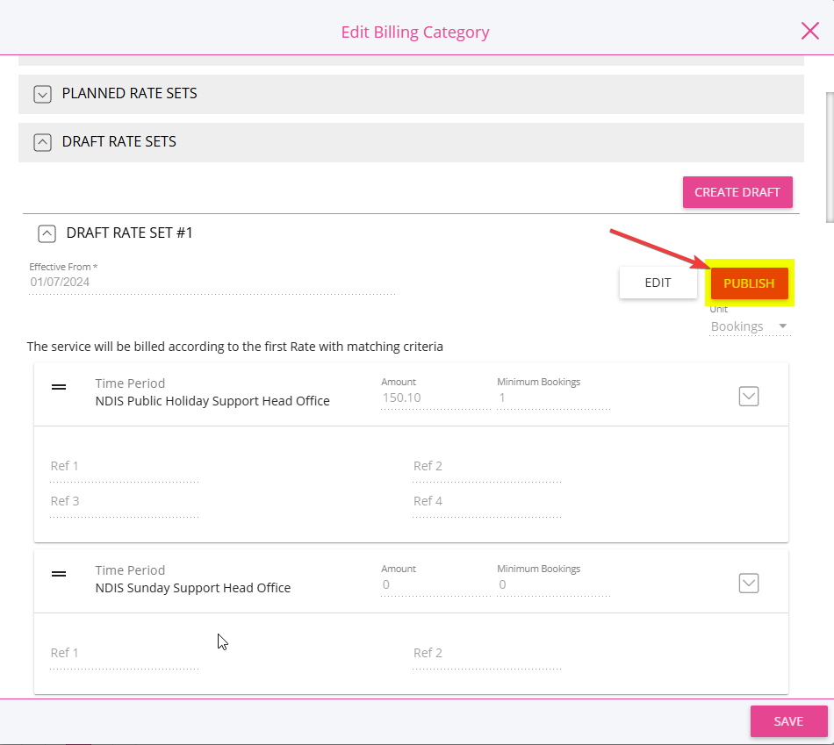834x745 pixels.
Task: Save the billing category changes
Action: click(x=789, y=721)
